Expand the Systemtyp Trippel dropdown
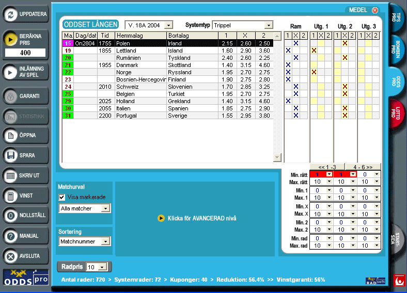Viewport: 407px width, 293px height. (x=268, y=25)
